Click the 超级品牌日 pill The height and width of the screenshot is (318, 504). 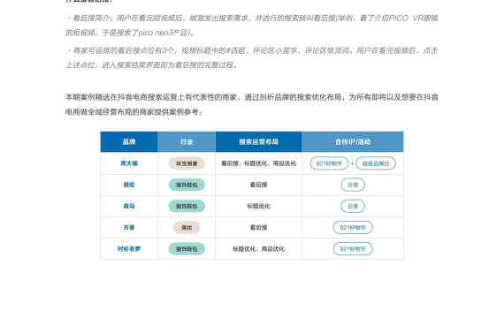click(x=376, y=163)
